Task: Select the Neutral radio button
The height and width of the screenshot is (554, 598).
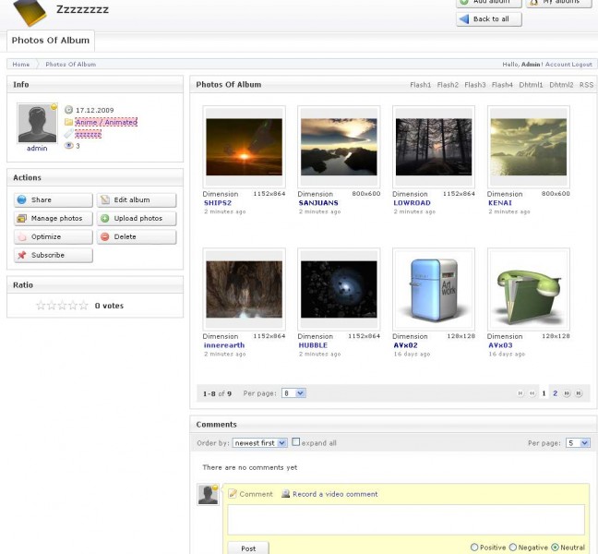Action: 555,548
